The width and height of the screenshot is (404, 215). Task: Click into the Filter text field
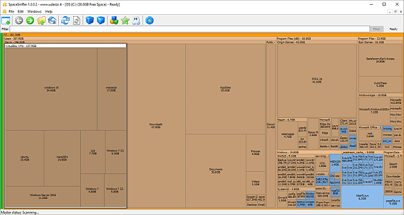(x=190, y=29)
